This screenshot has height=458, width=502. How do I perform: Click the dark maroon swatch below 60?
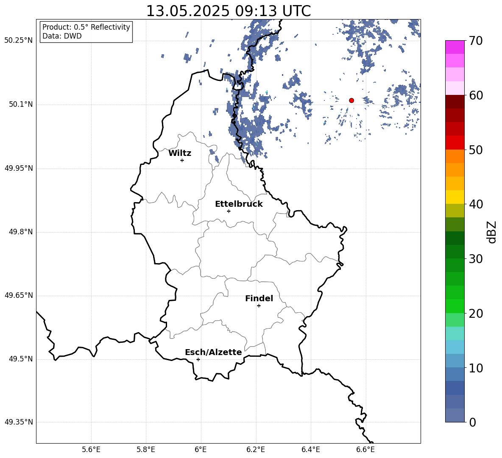[455, 102]
